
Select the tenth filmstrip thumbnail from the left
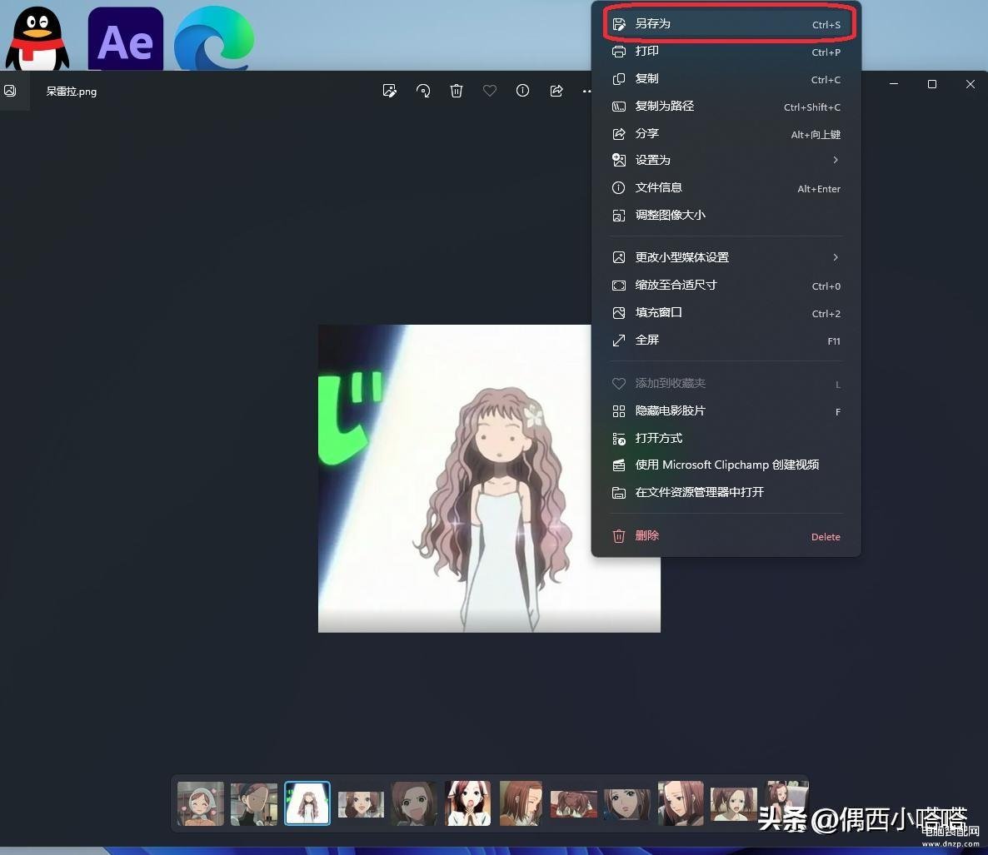click(x=681, y=803)
